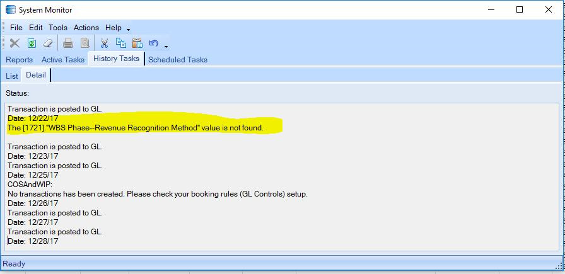This screenshot has height=274, width=565.
Task: Select the Detail sub-tab
Action: click(36, 75)
